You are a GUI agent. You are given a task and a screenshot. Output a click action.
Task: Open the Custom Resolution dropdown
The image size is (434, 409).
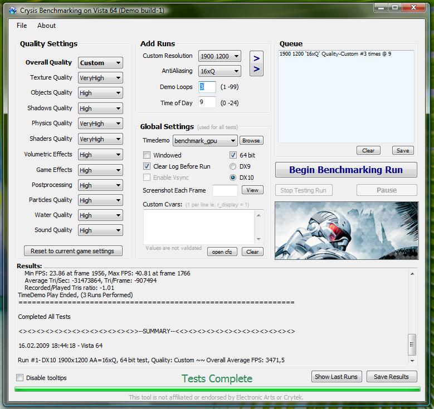220,56
